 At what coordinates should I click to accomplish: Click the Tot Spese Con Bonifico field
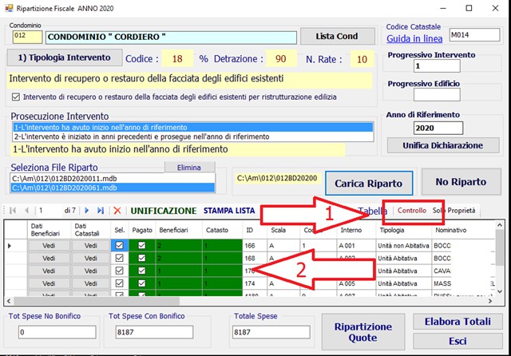coord(154,332)
